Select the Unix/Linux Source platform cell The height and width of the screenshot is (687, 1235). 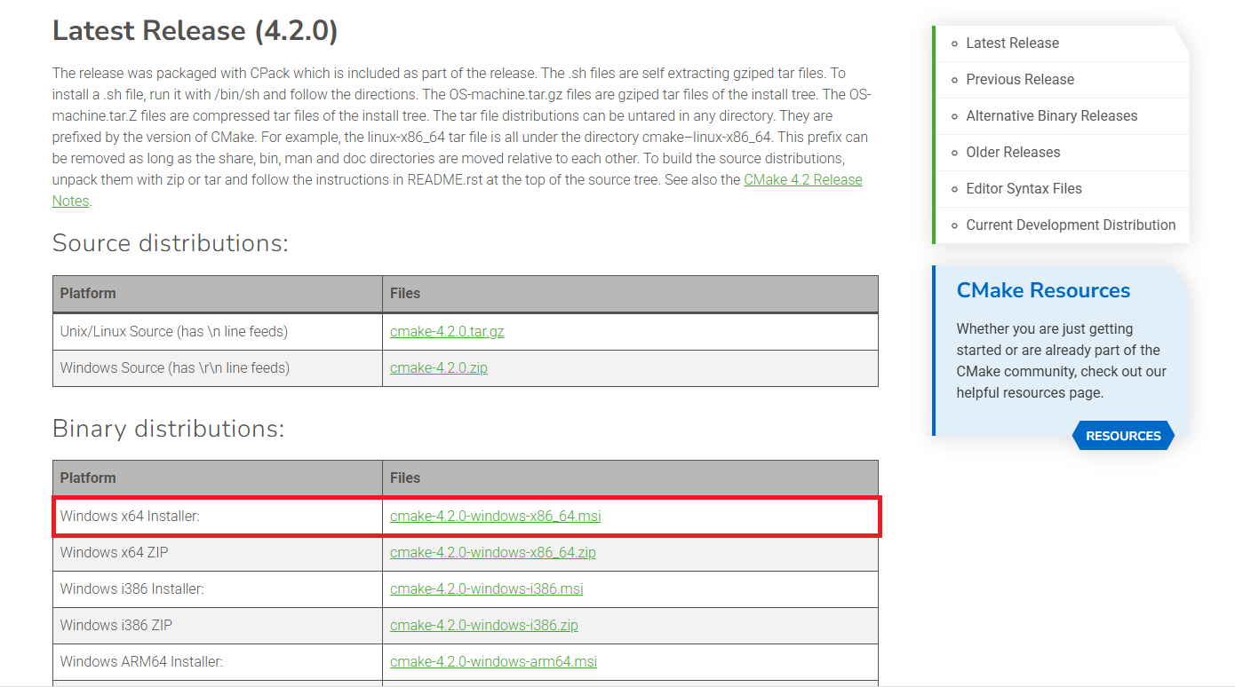tap(218, 331)
